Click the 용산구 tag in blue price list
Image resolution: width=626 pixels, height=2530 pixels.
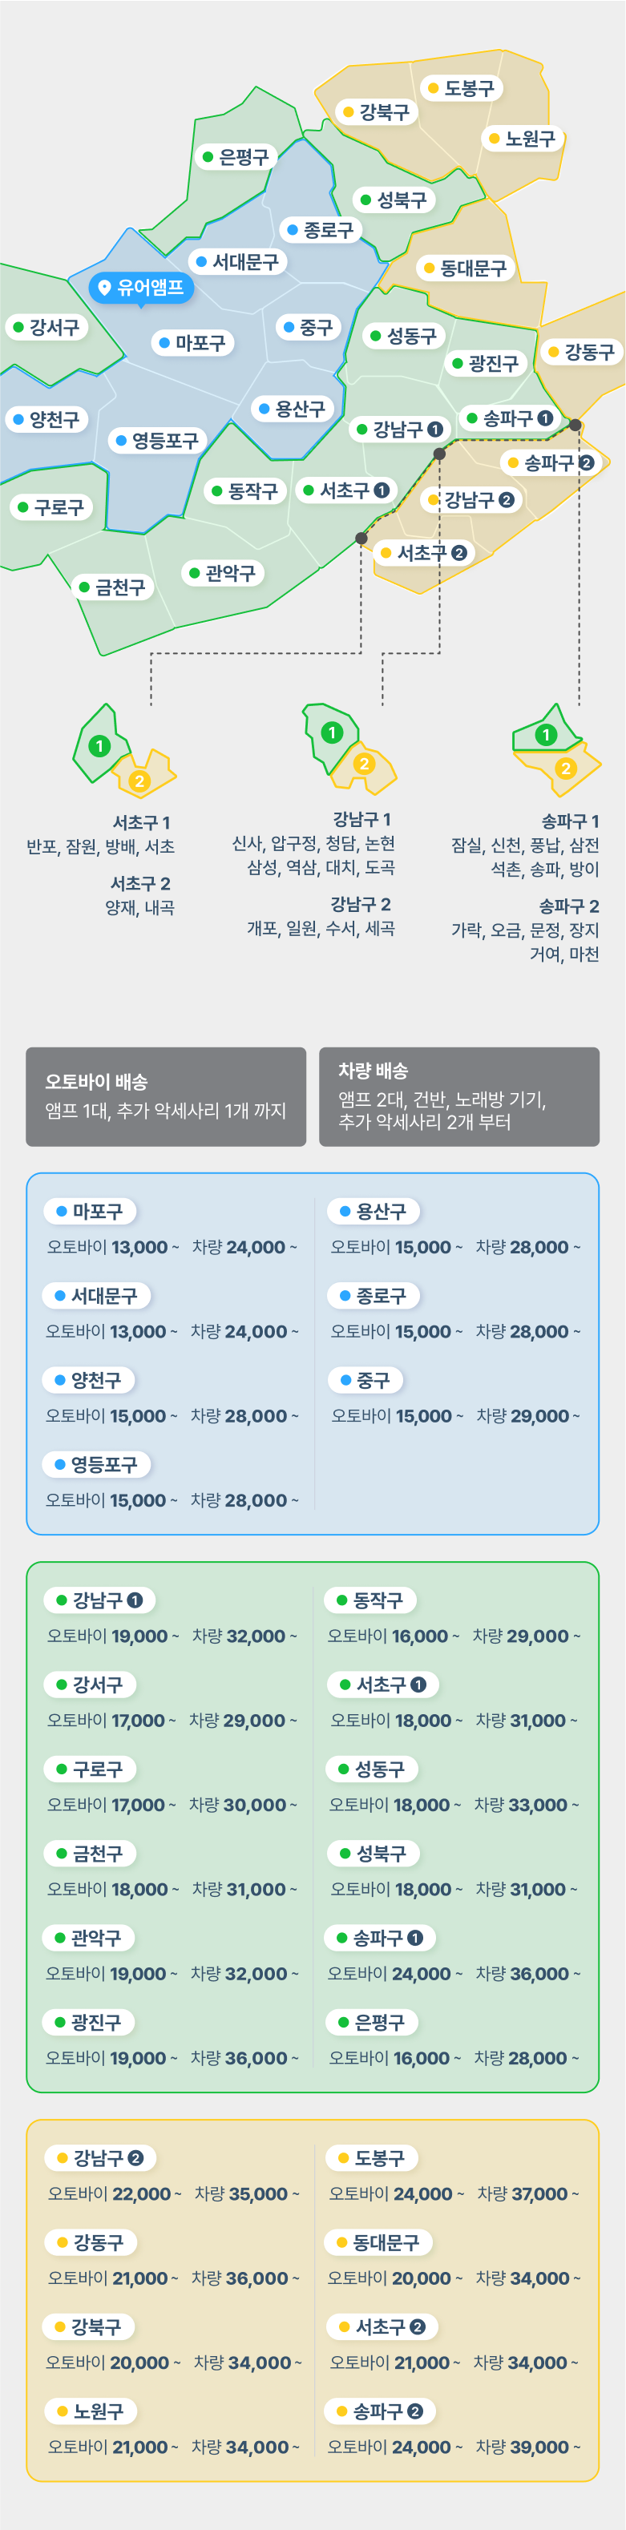[x=373, y=1211]
